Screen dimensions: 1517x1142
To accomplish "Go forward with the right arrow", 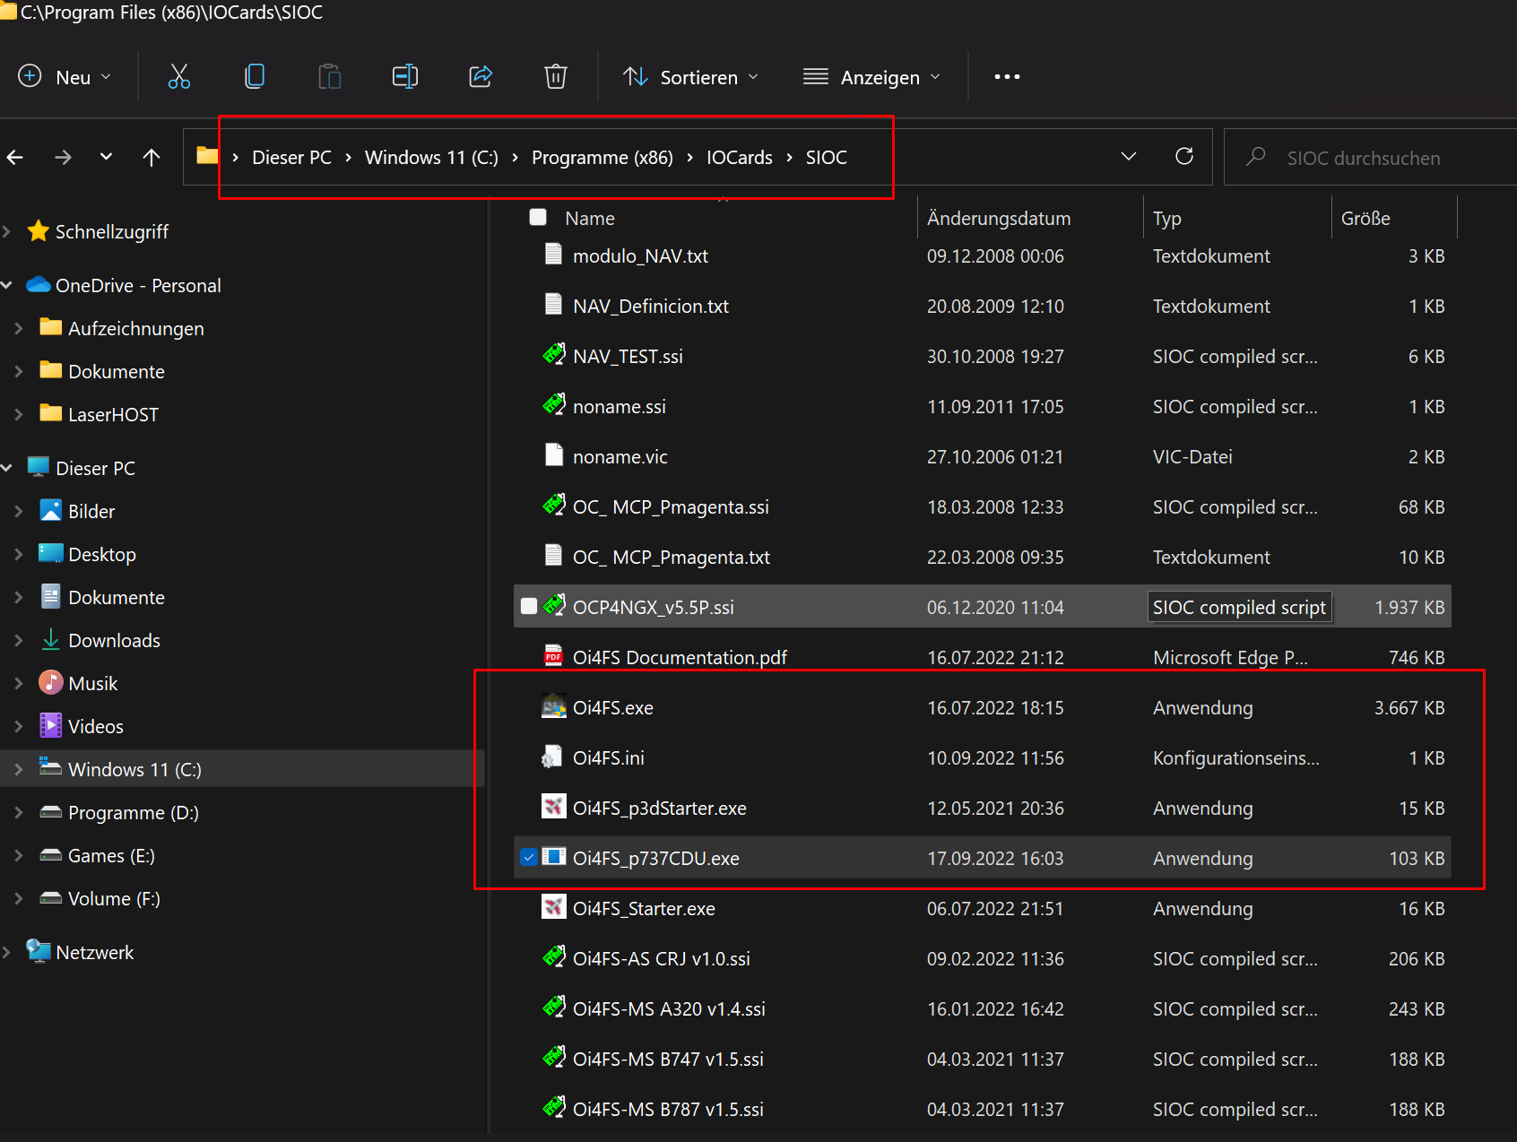I will [63, 158].
